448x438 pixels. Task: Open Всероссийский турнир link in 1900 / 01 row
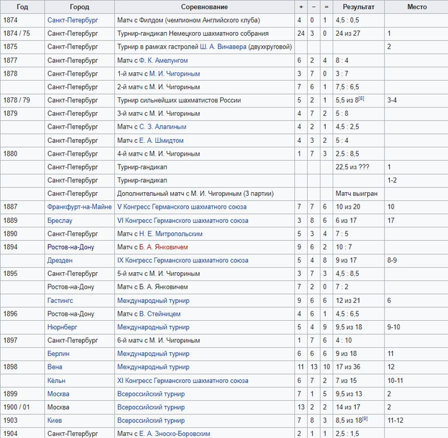[151, 407]
